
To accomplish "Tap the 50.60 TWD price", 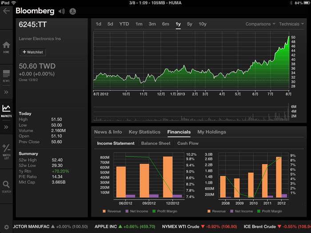I will (x=37, y=66).
